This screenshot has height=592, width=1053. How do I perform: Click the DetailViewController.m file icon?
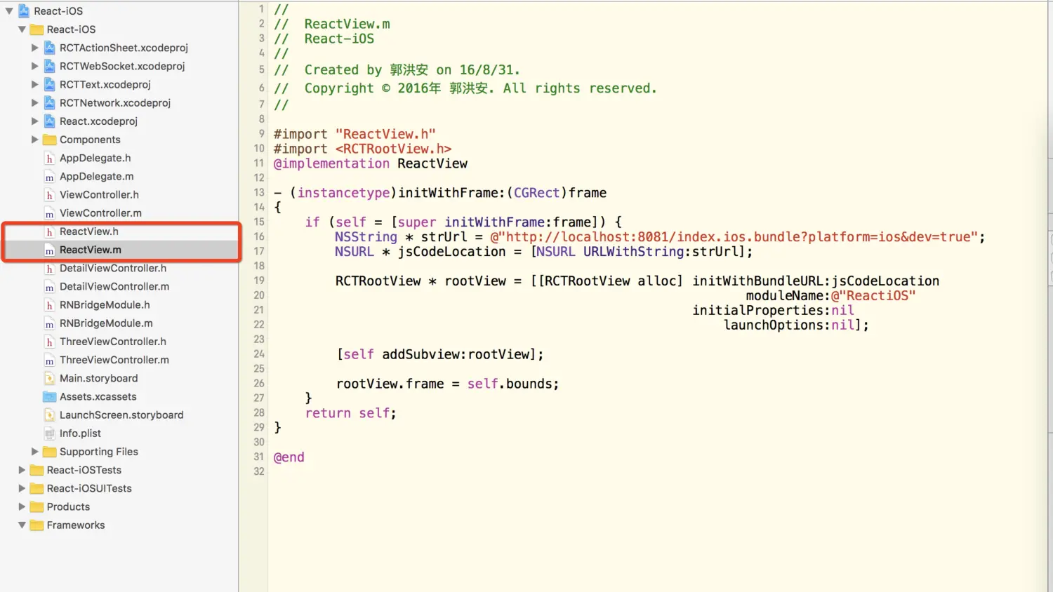[x=49, y=287]
